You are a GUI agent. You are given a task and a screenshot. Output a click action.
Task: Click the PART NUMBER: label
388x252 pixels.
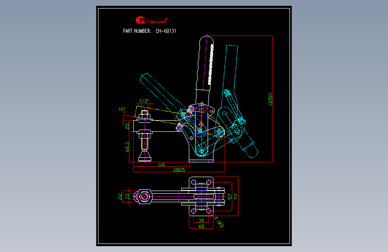(137, 31)
